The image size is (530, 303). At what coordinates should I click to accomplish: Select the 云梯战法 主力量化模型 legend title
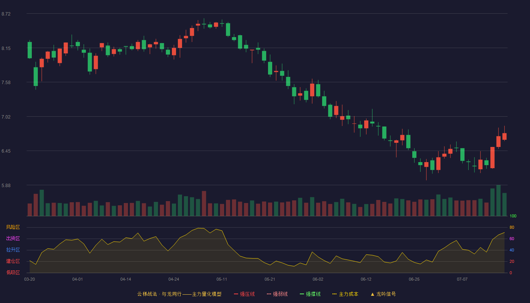pyautogui.click(x=179, y=294)
